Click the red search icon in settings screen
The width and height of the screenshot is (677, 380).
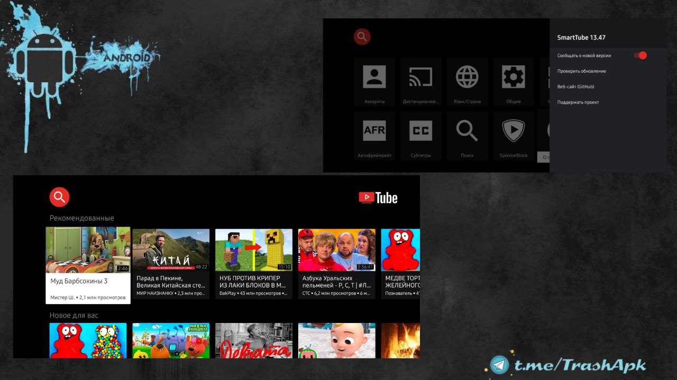[362, 36]
